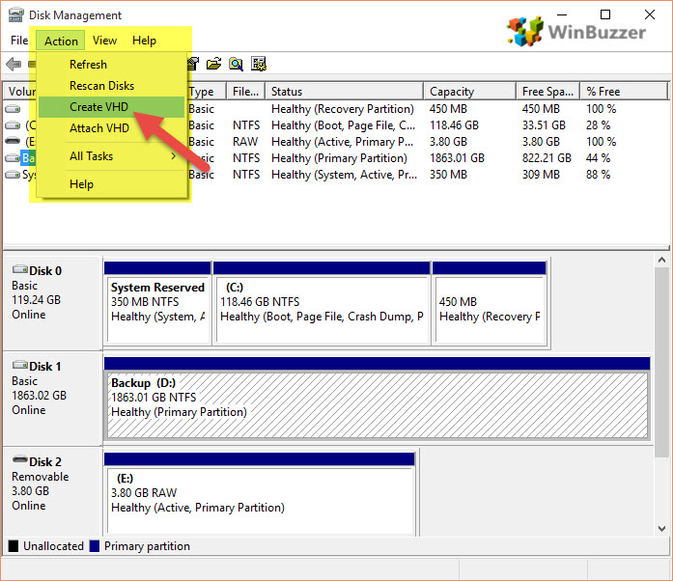Viewport: 673px width, 581px height.
Task: Sort by the Capacity column header
Action: pyautogui.click(x=470, y=91)
